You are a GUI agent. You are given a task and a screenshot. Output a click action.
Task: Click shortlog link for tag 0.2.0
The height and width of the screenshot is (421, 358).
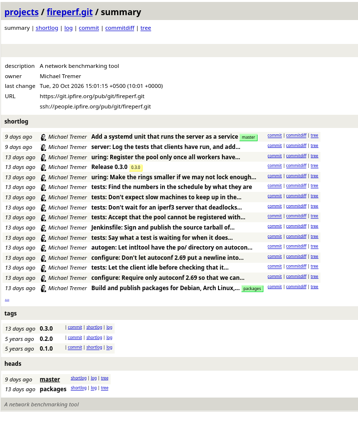coord(94,338)
